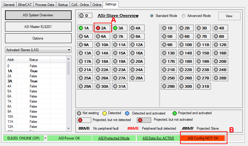Viewport: 248px width, 146px height.
Task: Select slave 21B indicator
Action: pyautogui.click(x=169, y=70)
